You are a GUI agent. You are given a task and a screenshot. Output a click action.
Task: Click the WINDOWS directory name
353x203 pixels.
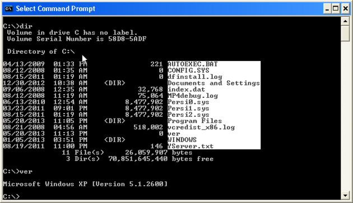pos(182,140)
